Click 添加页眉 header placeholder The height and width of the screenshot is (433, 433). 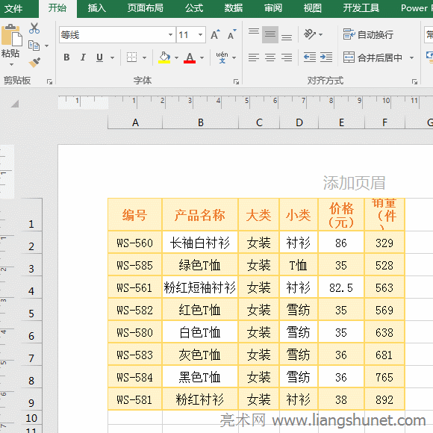355,183
